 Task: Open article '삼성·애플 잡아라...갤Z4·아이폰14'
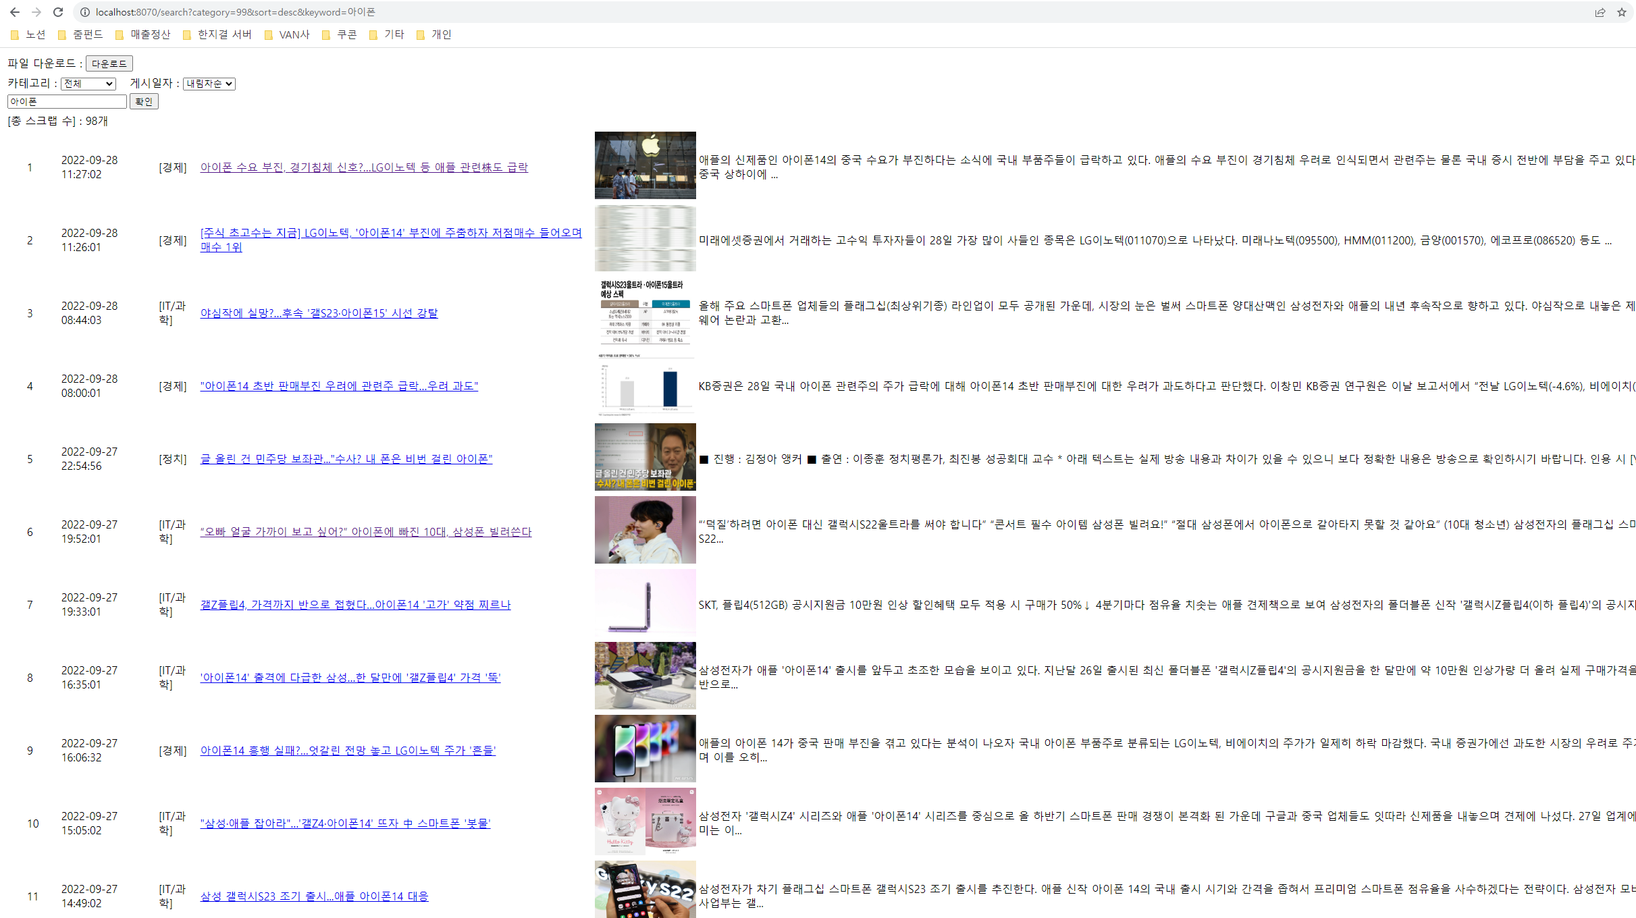click(345, 823)
